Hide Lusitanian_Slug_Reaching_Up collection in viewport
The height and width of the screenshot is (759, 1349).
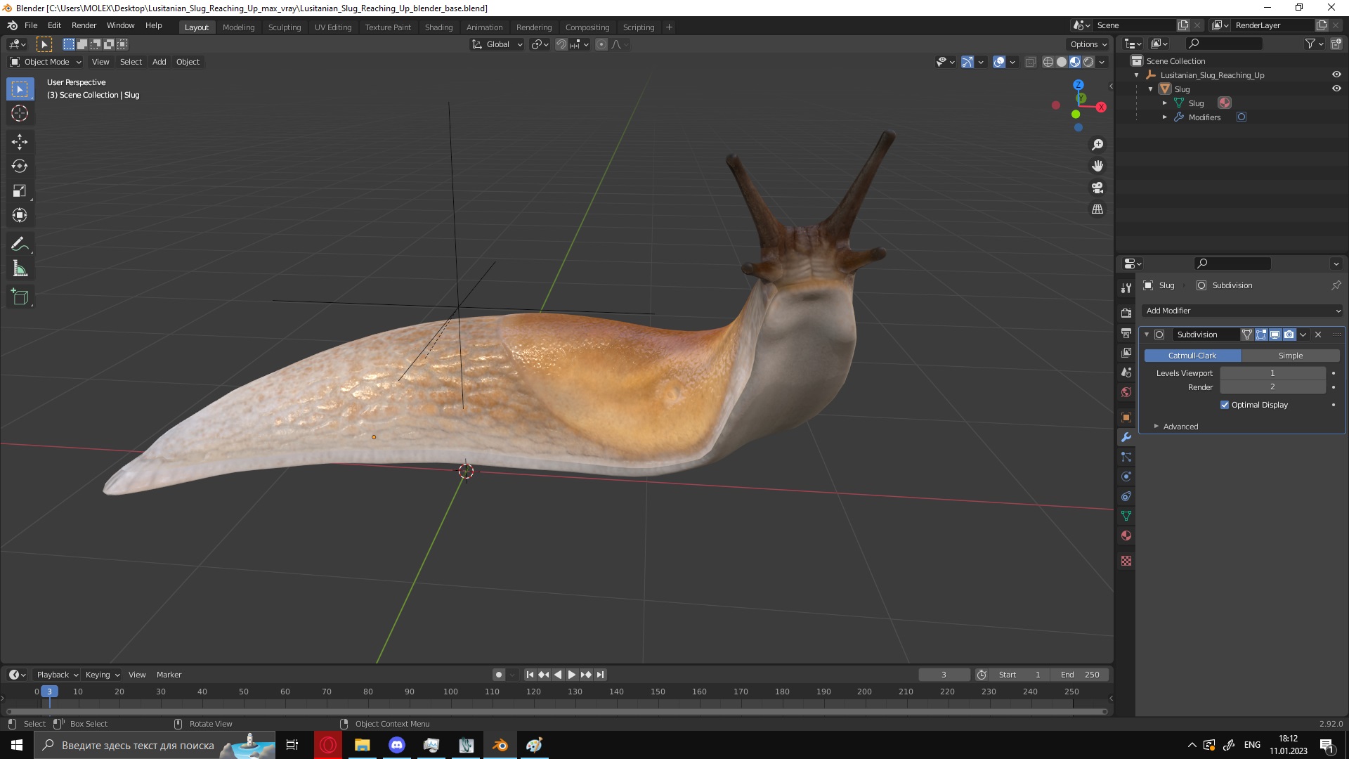1336,74
